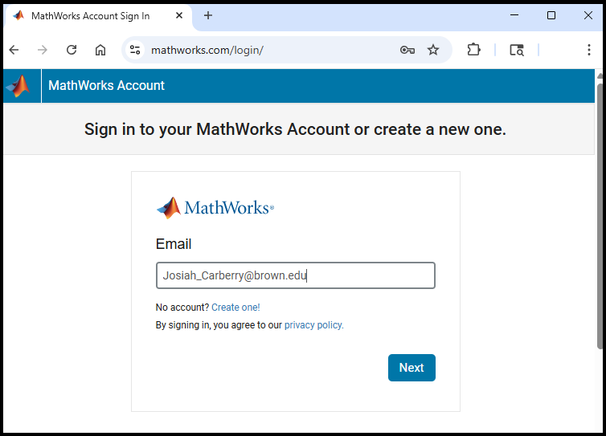Follow the Create one! link
Viewport: 606px width, 436px height.
pyautogui.click(x=235, y=308)
